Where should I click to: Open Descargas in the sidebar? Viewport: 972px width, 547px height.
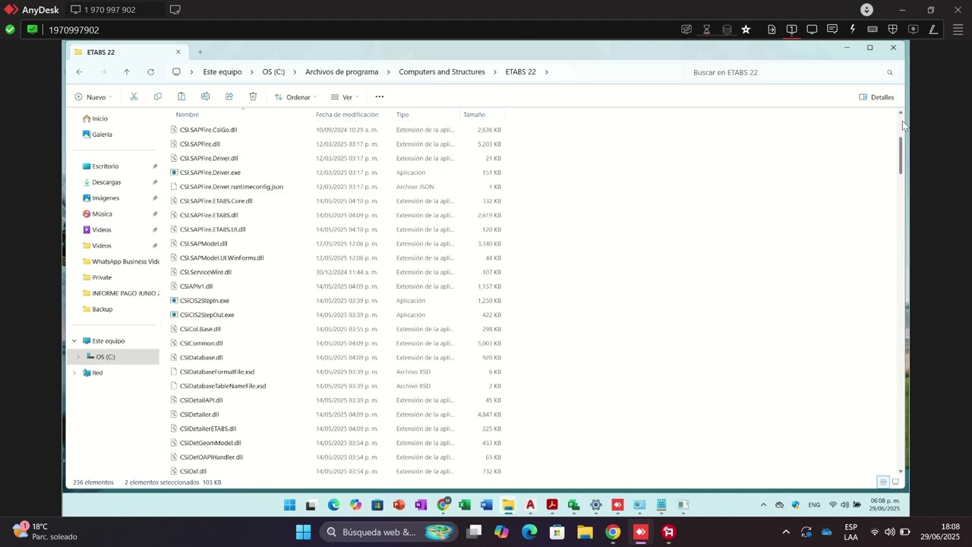(x=106, y=182)
